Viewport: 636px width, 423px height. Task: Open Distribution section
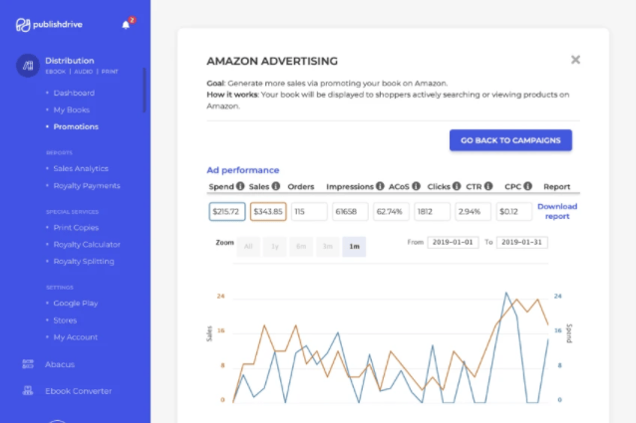click(70, 61)
